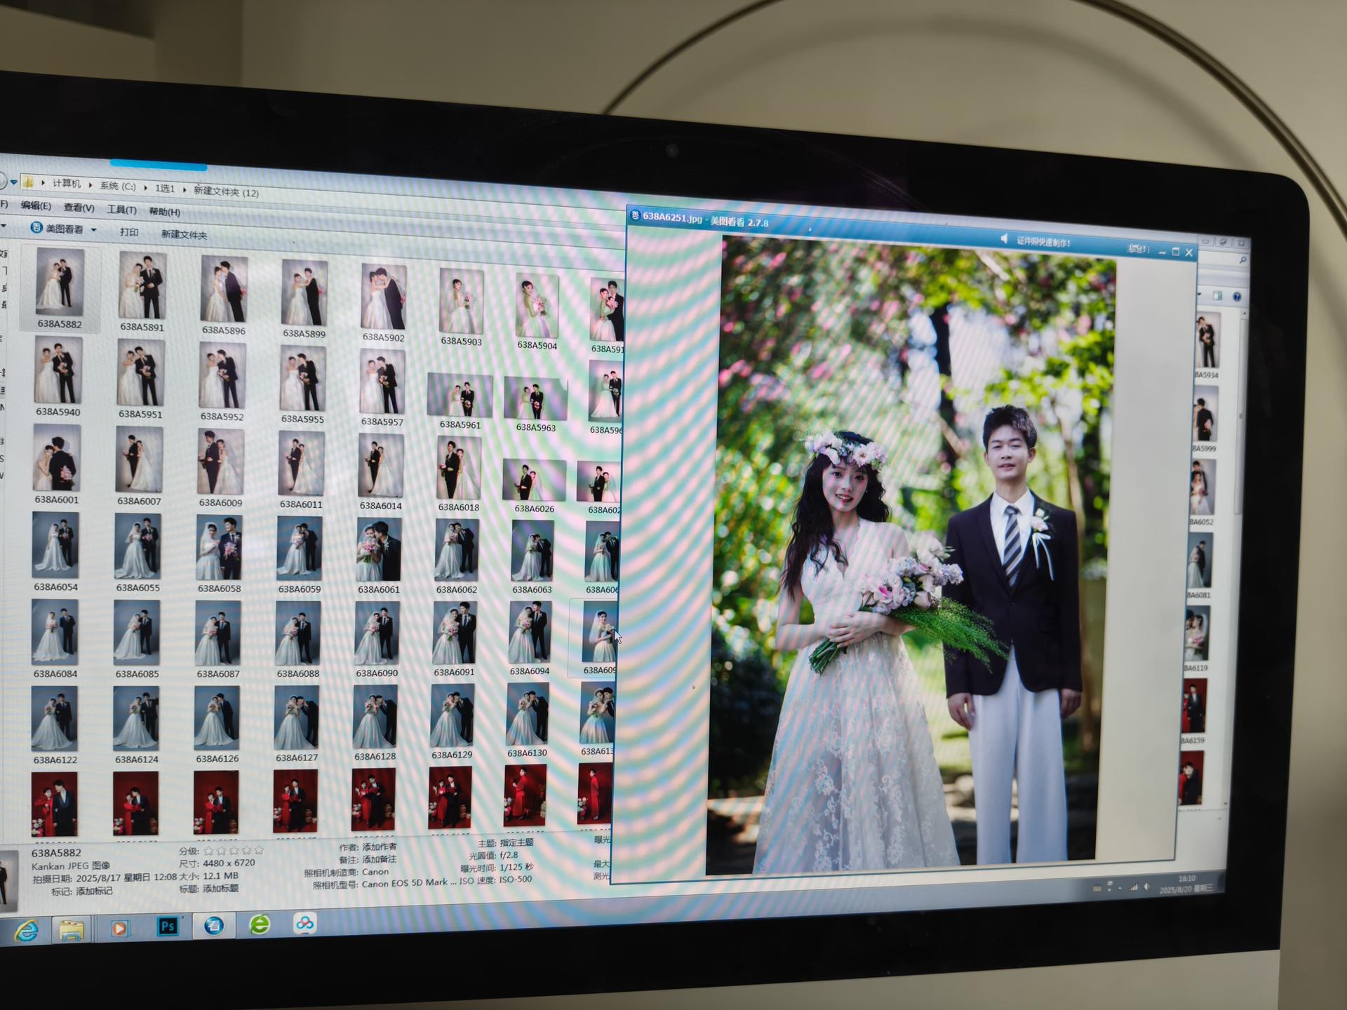Click 添加备注 field in the details pane
The image size is (1347, 1010).
pos(379,859)
